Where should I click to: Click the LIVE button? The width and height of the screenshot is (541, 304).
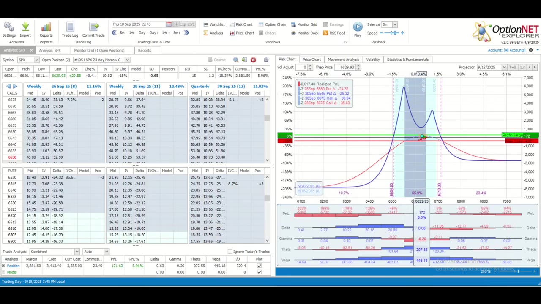[x=191, y=24]
